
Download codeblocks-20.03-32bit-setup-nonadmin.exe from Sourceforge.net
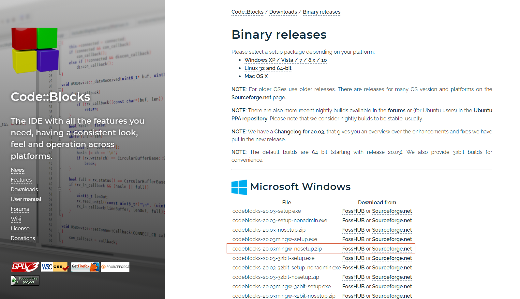point(392,268)
